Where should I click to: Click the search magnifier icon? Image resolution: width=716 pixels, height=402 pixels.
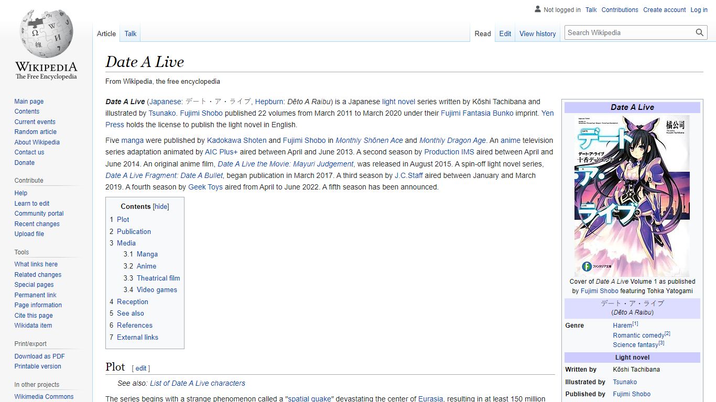pyautogui.click(x=700, y=32)
